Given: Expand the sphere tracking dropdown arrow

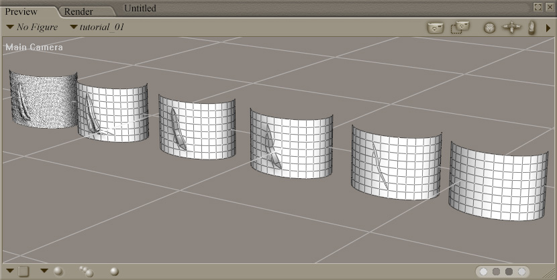Looking at the screenshot, I should [x=44, y=271].
